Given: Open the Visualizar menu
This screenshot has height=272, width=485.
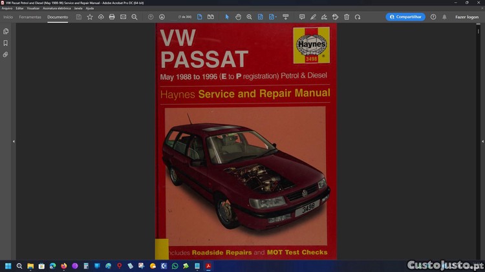Looking at the screenshot, I should [33, 8].
